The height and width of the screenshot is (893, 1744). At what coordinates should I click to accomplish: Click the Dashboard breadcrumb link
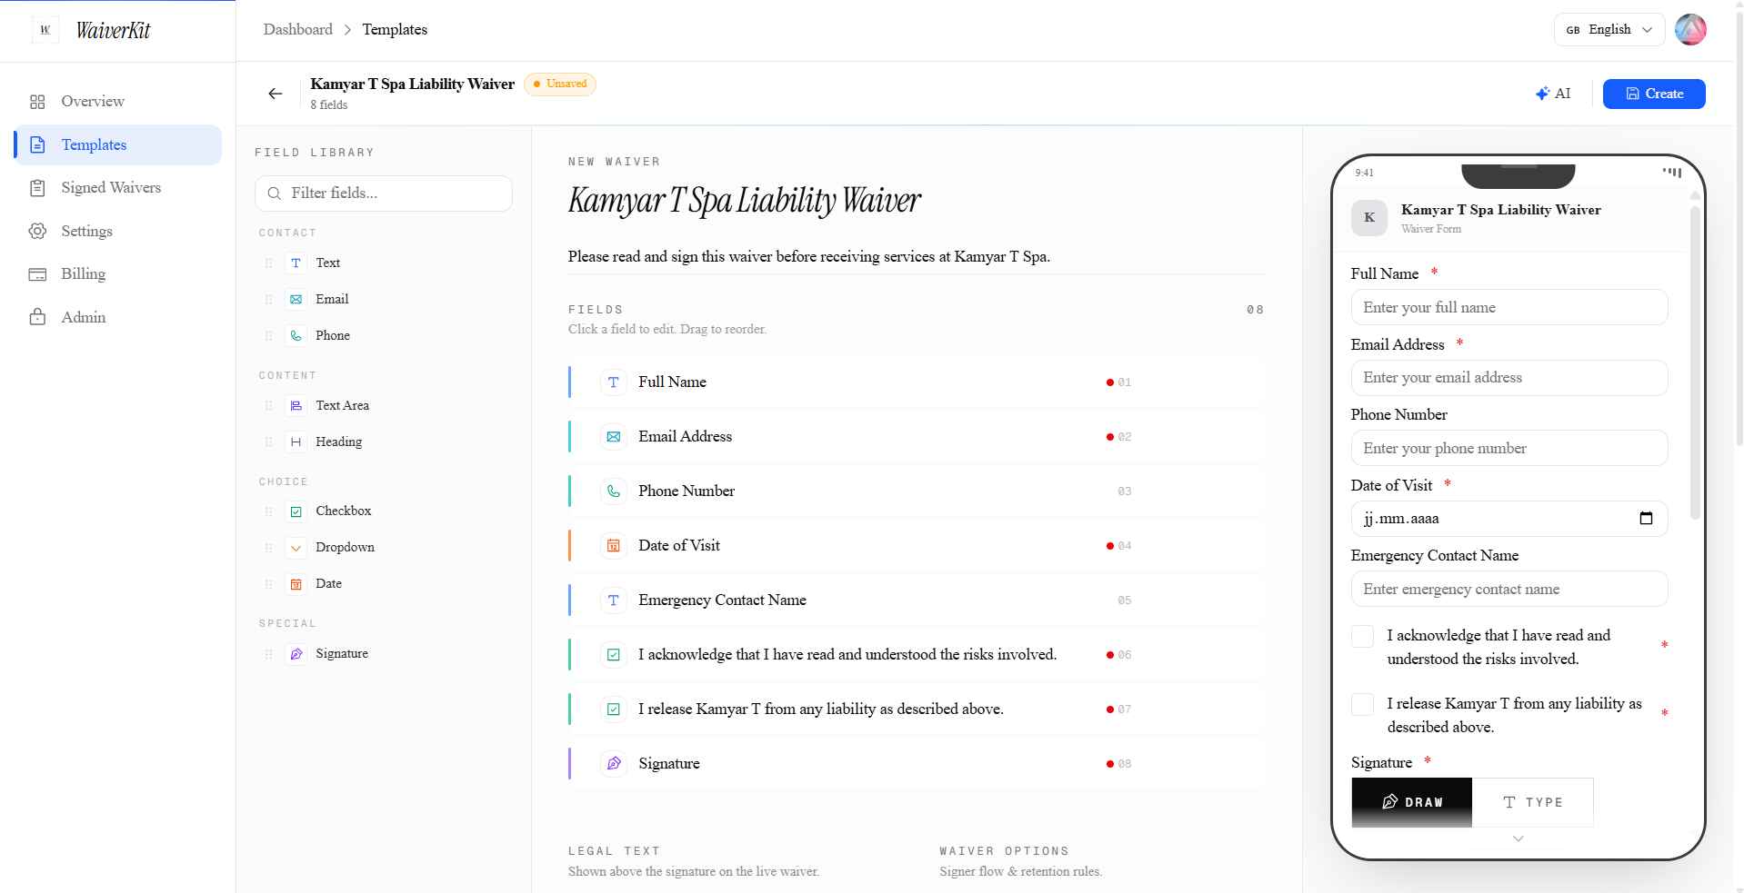coord(297,29)
